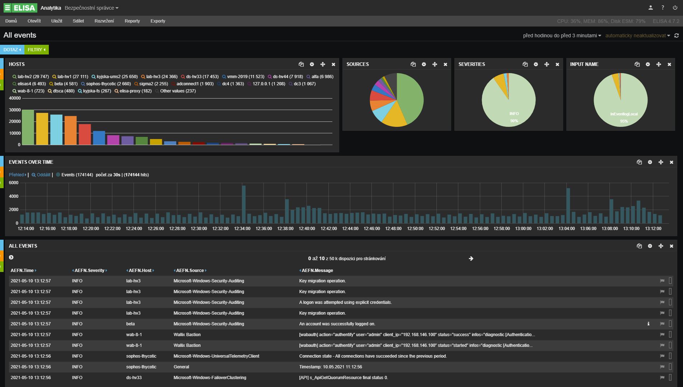This screenshot has width=683, height=387.
Task: Tick checkbox for first lab-hv3 Key migration row
Action: [x=670, y=281]
